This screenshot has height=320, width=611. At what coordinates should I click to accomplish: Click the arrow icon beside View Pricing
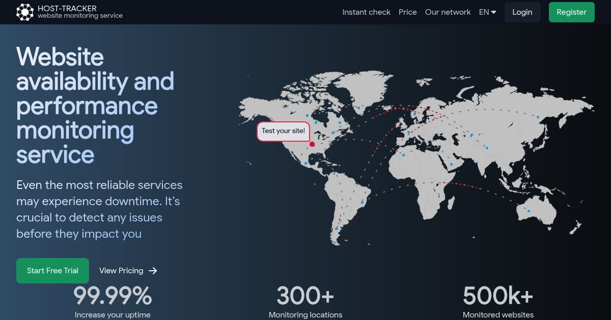(x=153, y=271)
